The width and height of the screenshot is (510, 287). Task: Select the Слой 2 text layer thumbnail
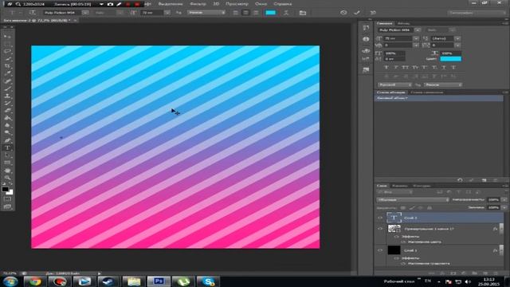pos(394,218)
